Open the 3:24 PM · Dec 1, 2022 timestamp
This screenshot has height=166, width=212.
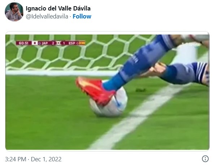click(33, 159)
